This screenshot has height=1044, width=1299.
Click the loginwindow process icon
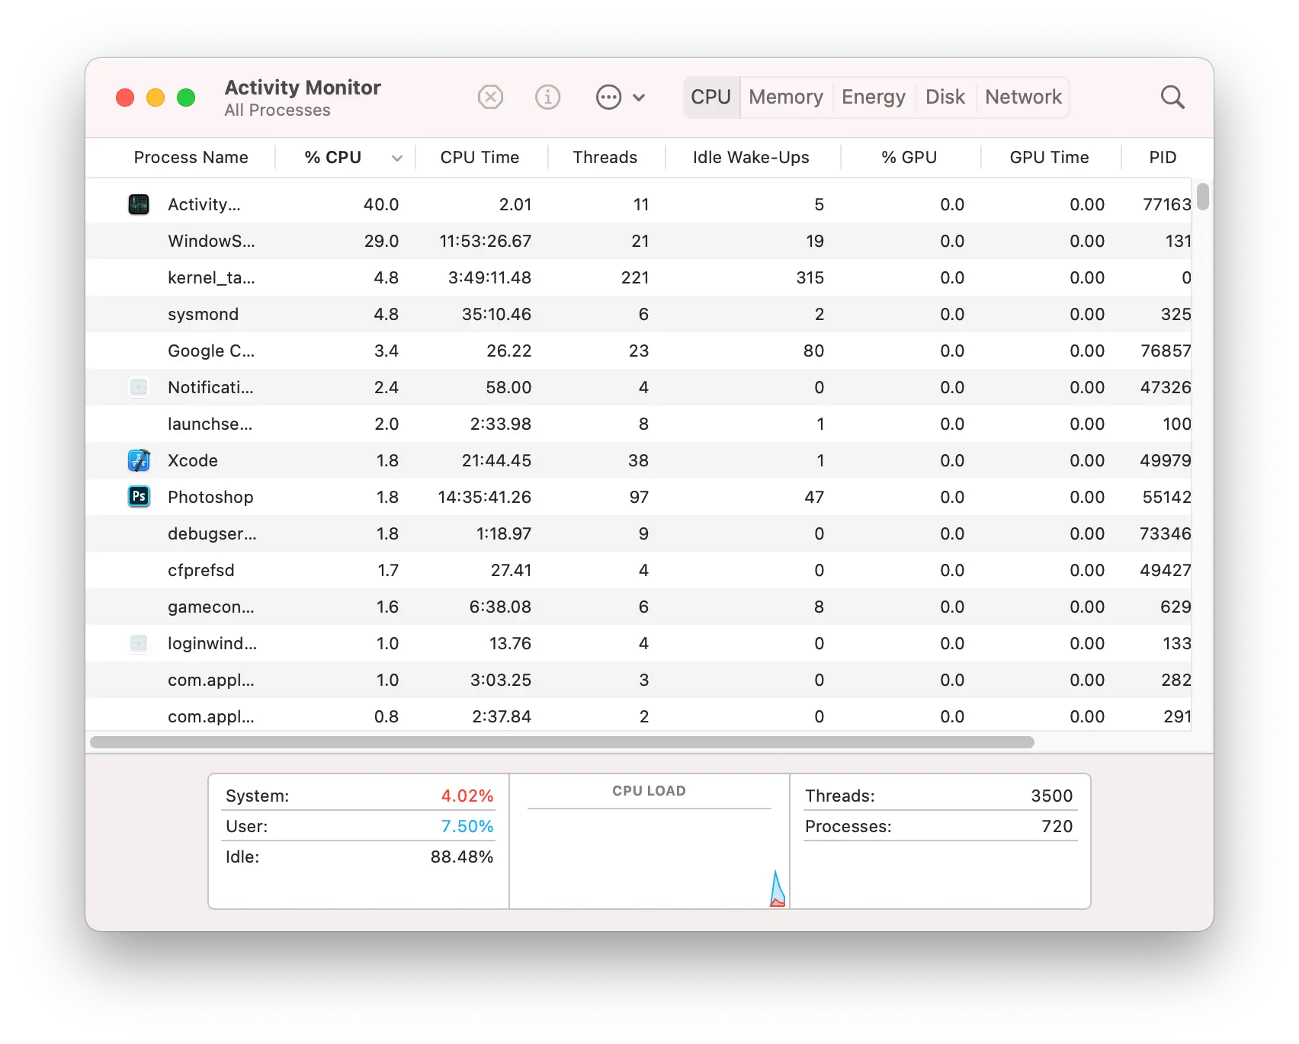[139, 643]
